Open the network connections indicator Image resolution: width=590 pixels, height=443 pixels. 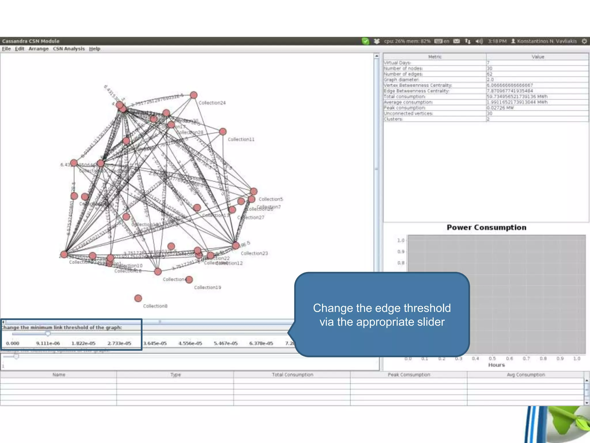[468, 41]
